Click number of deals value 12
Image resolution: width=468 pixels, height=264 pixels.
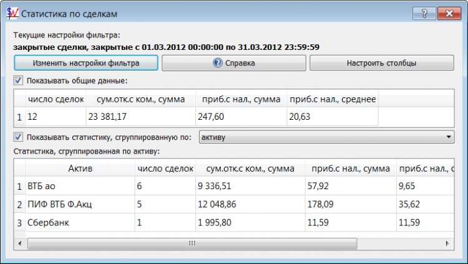point(56,117)
